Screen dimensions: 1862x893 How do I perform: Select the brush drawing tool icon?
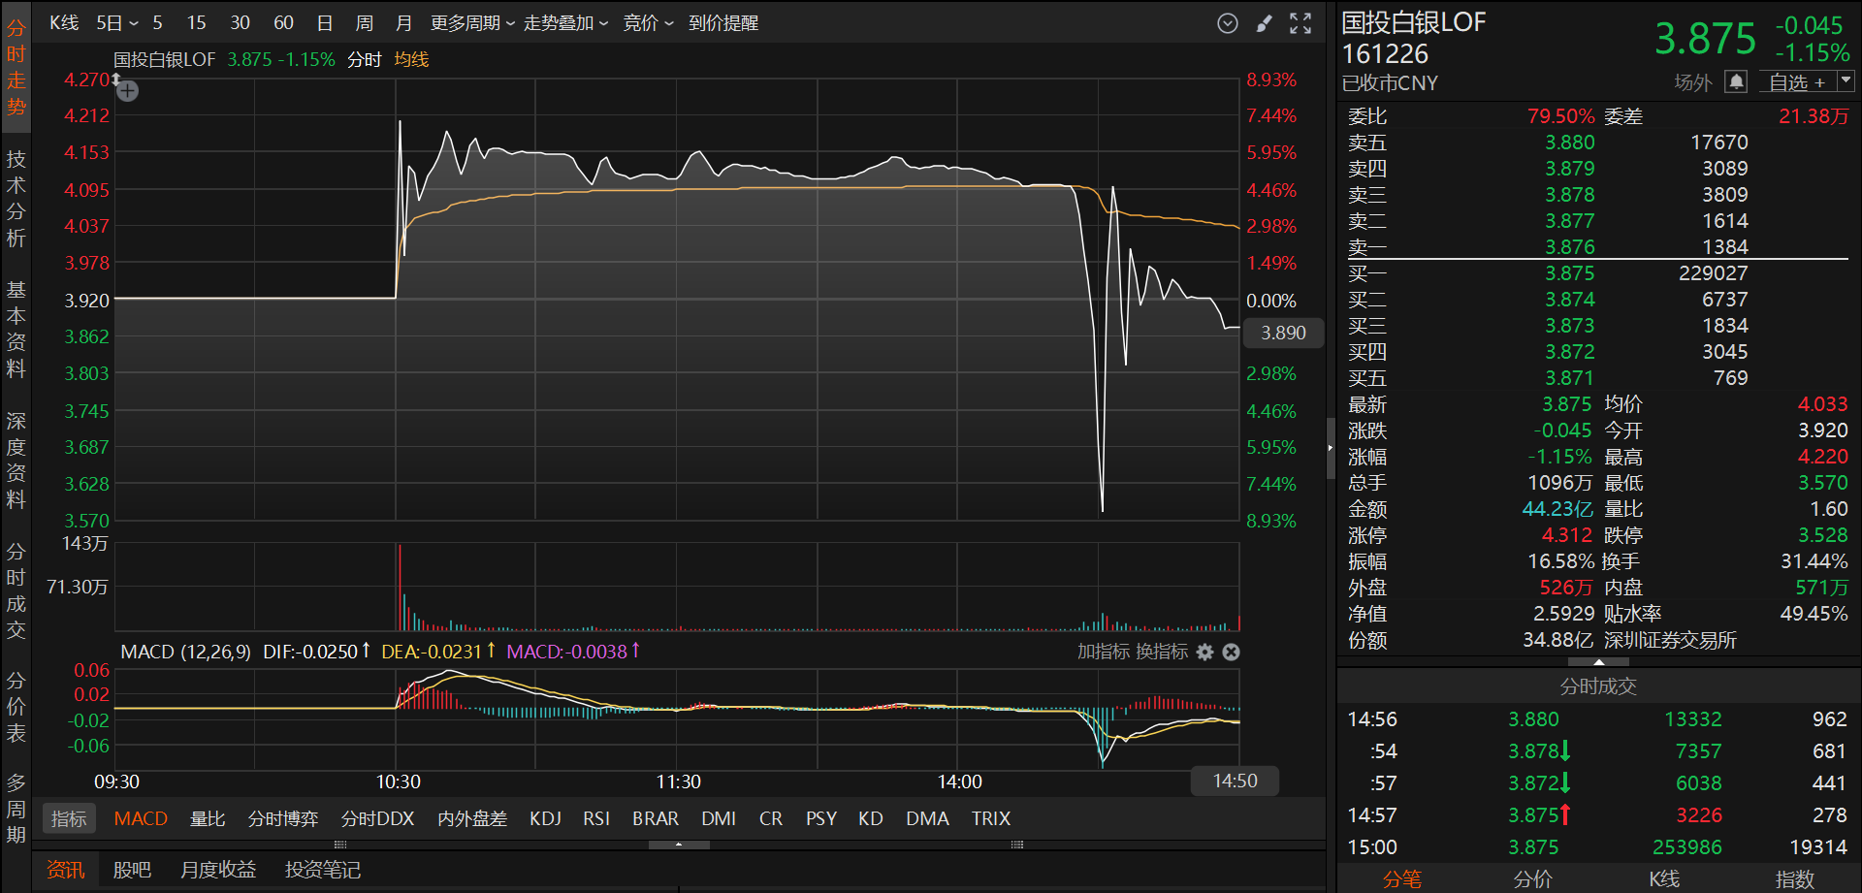tap(1265, 23)
